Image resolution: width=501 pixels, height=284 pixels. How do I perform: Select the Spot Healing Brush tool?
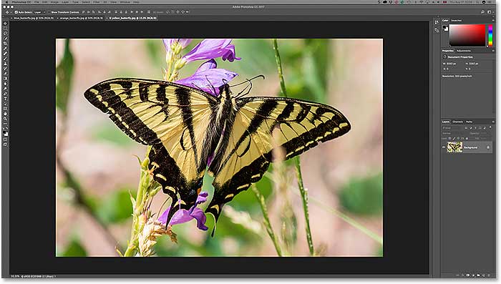click(5, 54)
